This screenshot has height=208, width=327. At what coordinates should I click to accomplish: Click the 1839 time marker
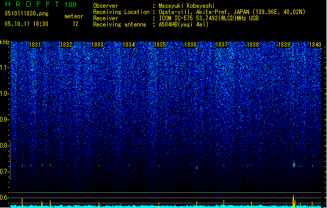click(284, 45)
